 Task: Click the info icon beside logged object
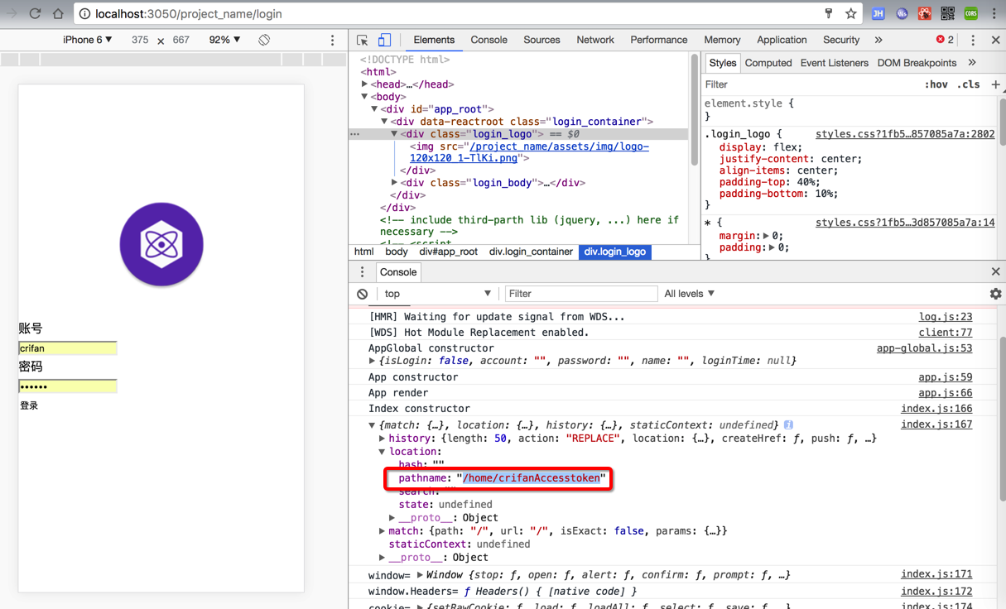click(788, 424)
